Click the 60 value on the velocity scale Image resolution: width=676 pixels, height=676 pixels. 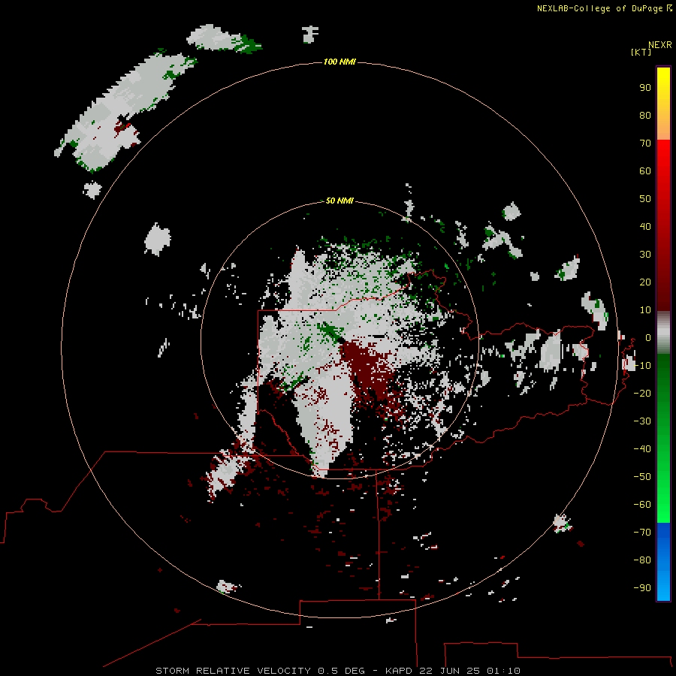645,171
